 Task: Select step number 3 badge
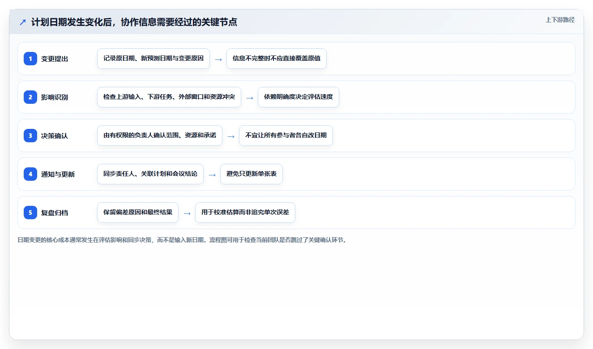coord(30,136)
